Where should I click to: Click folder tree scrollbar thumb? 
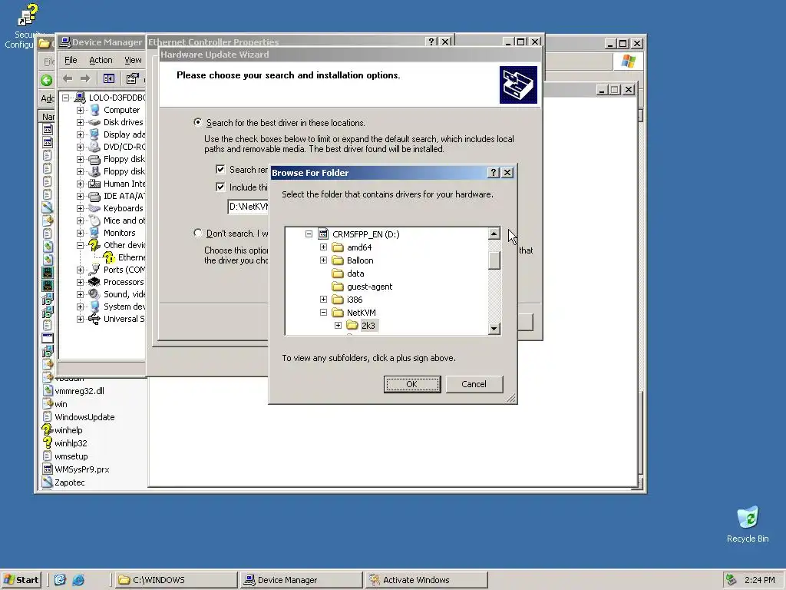click(494, 260)
